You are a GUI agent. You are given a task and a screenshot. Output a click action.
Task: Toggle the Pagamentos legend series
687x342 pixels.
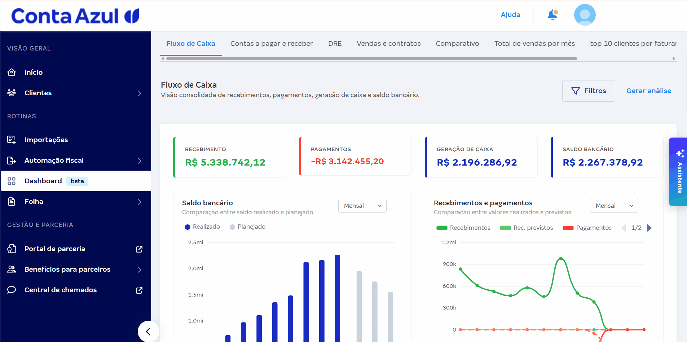point(587,228)
